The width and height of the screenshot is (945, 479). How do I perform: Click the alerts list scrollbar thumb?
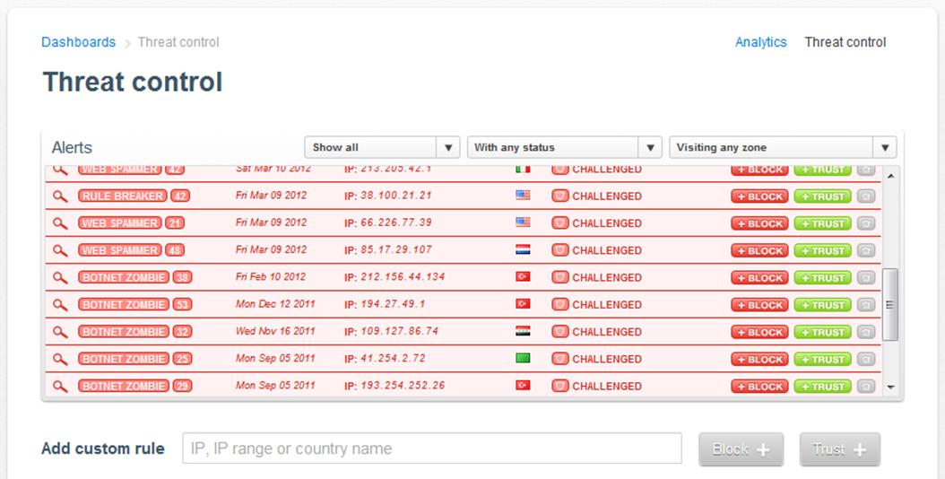tap(890, 304)
